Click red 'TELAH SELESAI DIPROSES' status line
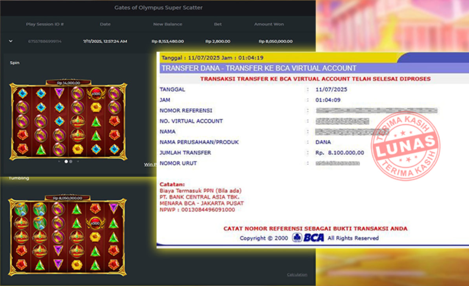Screen dimensions: 469x286 point(315,79)
